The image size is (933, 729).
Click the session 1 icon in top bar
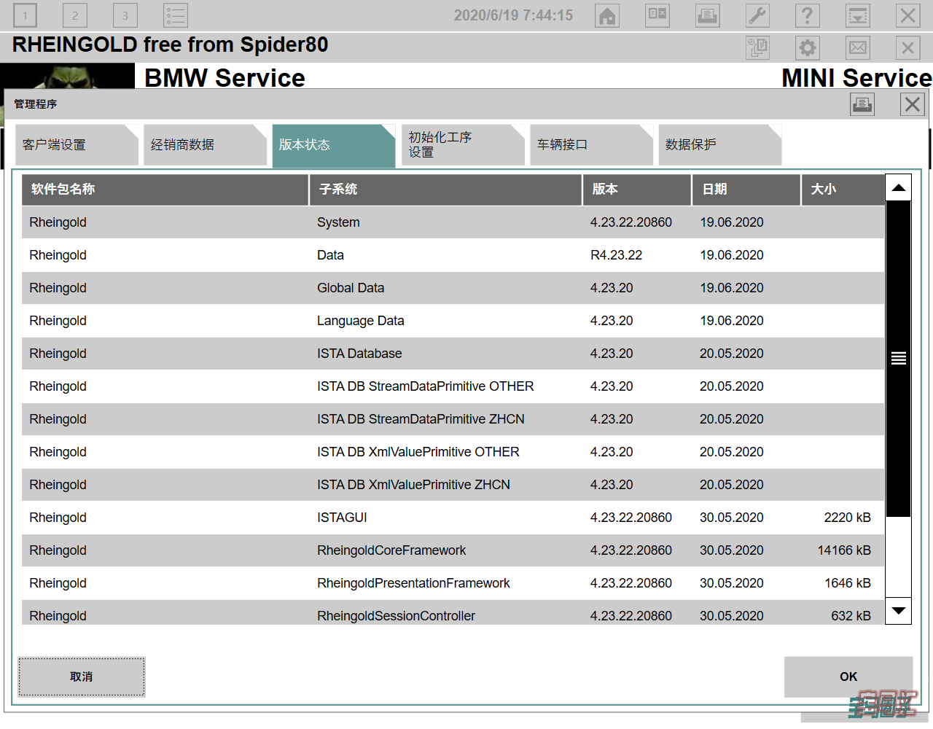(x=25, y=15)
